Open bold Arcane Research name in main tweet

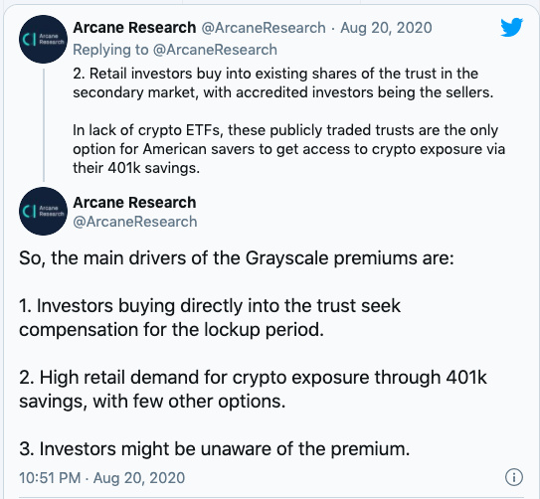point(134,203)
